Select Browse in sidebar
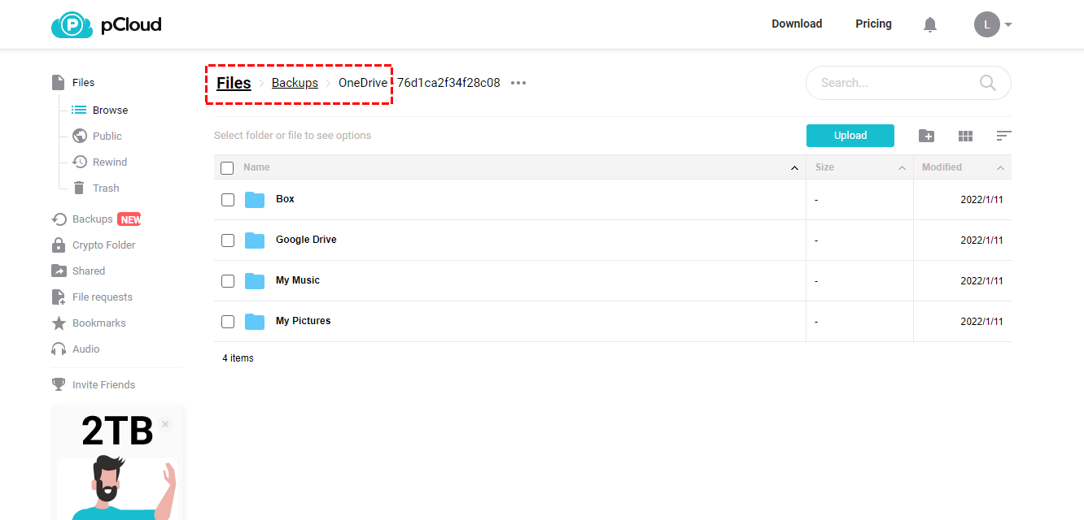 tap(110, 110)
